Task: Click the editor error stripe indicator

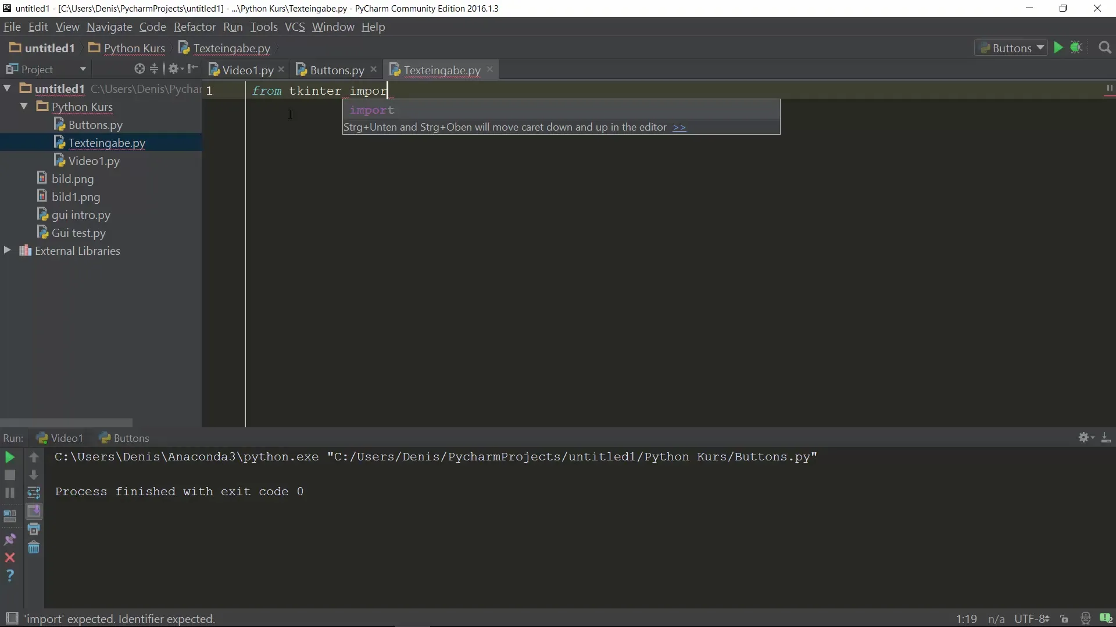Action: point(1109,88)
